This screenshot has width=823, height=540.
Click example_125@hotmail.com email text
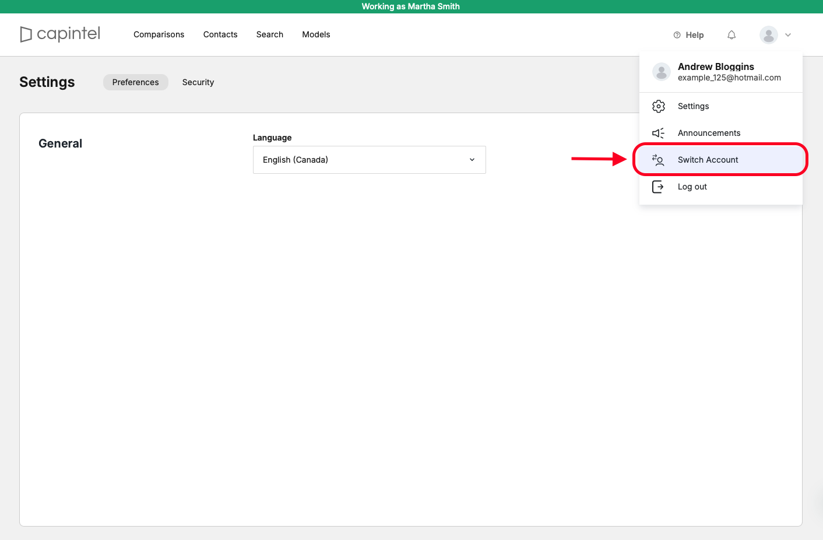[x=729, y=78]
